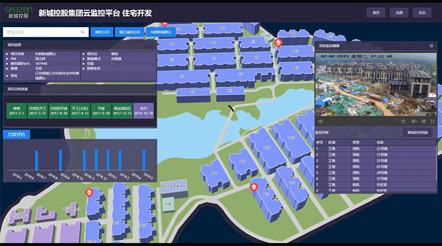Select monitor row 6, 57号楼
Viewport: 442px width, 246px height.
375,179
